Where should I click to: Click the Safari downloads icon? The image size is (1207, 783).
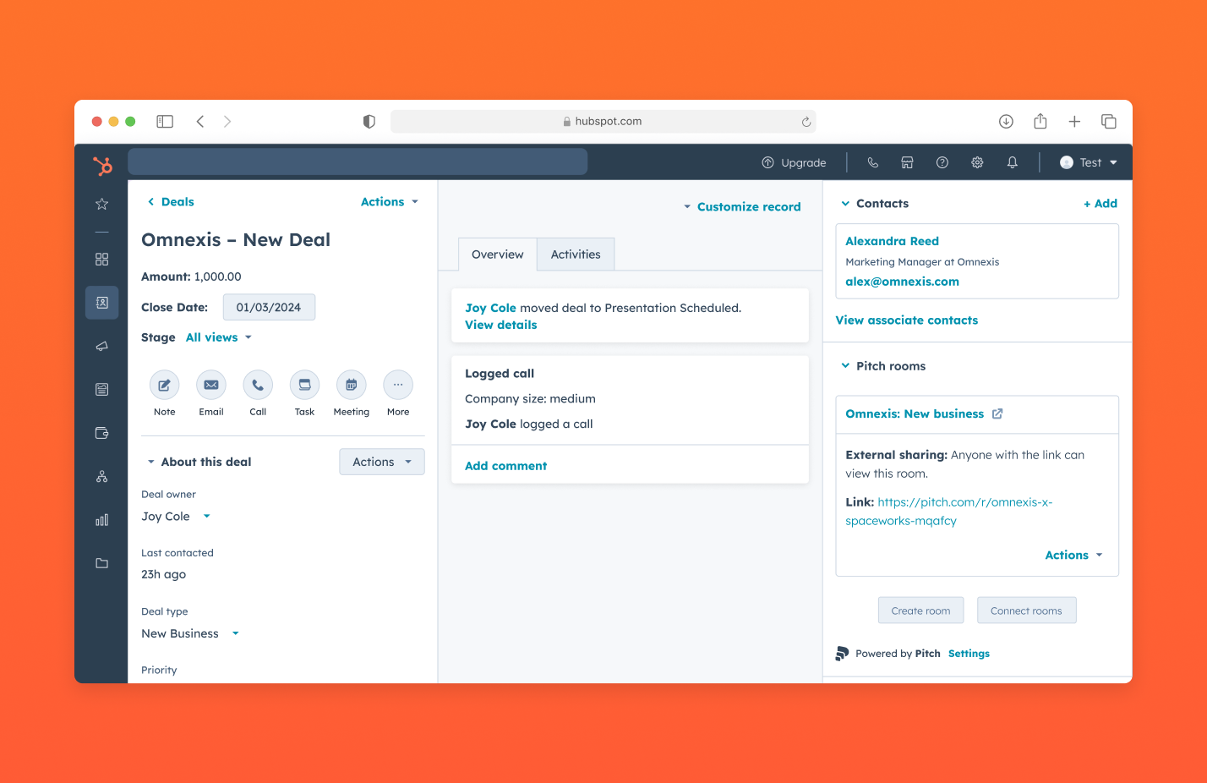[1006, 122]
